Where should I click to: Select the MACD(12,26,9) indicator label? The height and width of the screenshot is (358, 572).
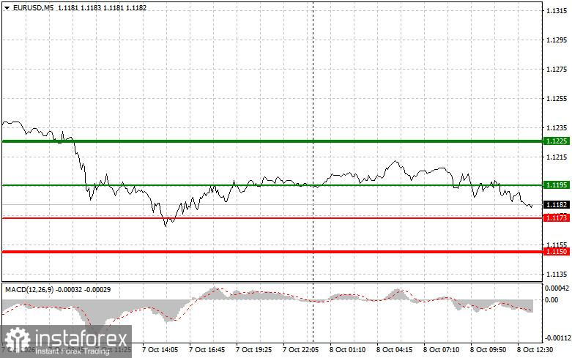click(x=29, y=290)
